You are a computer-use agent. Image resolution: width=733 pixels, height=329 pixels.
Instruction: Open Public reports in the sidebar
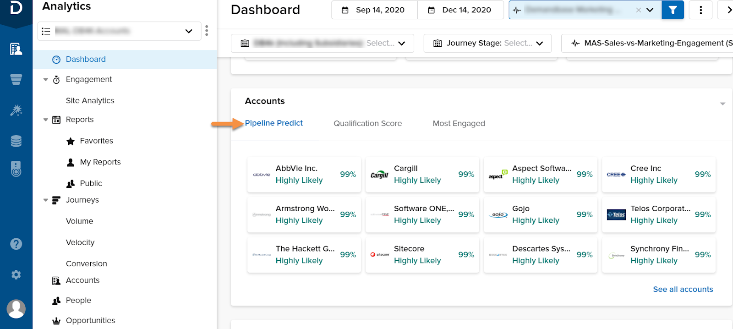(x=91, y=184)
